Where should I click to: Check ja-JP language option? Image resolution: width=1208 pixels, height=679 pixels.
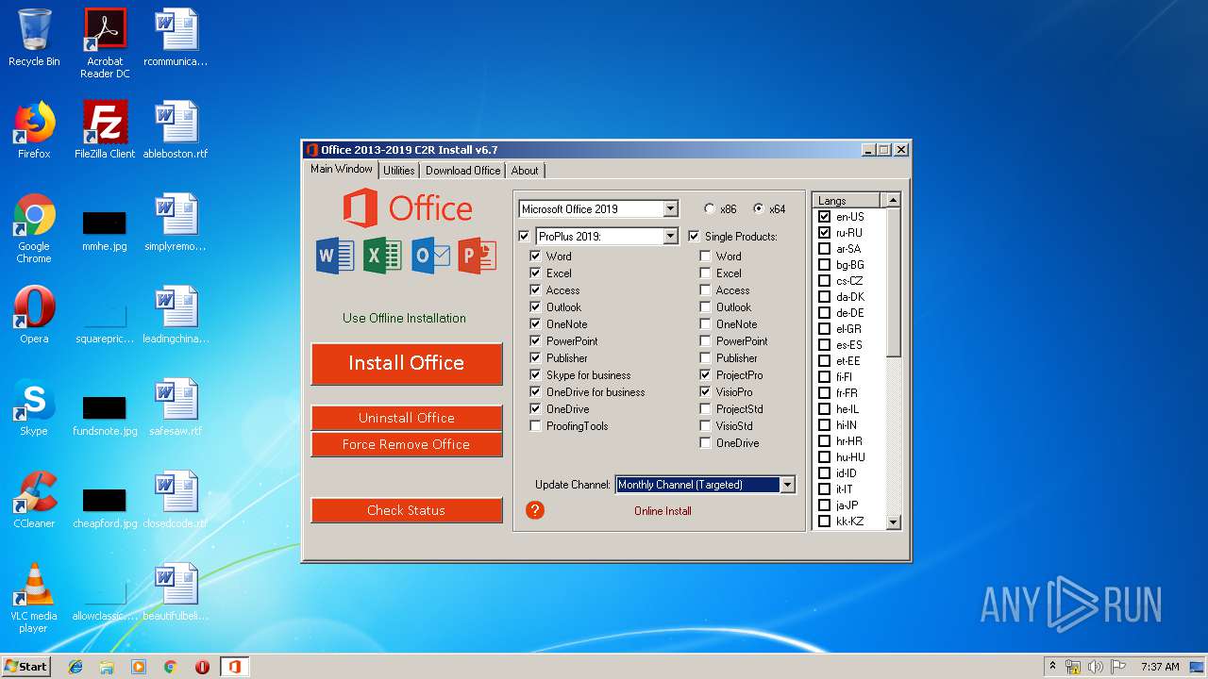tap(824, 505)
